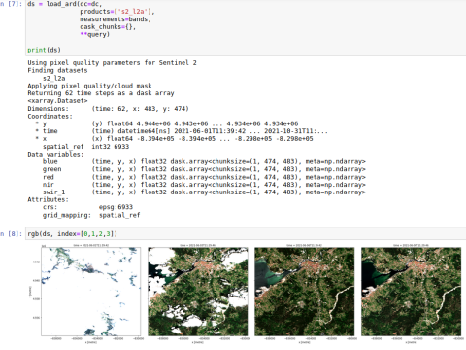This screenshot has width=466, height=350.
Task: Select the first cloudy satellite image plot
Action: [x=90, y=292]
